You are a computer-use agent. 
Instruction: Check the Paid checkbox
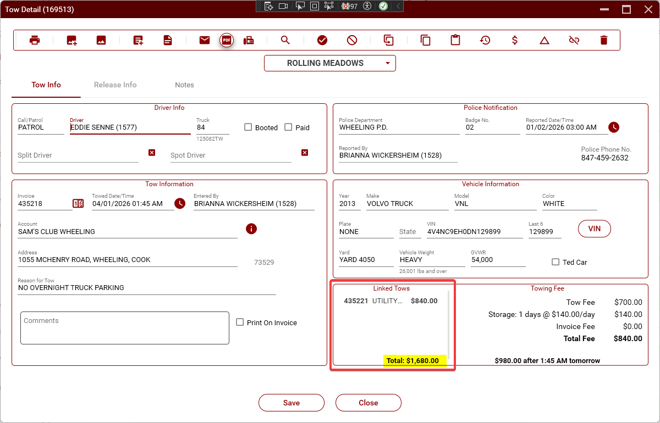pos(288,127)
